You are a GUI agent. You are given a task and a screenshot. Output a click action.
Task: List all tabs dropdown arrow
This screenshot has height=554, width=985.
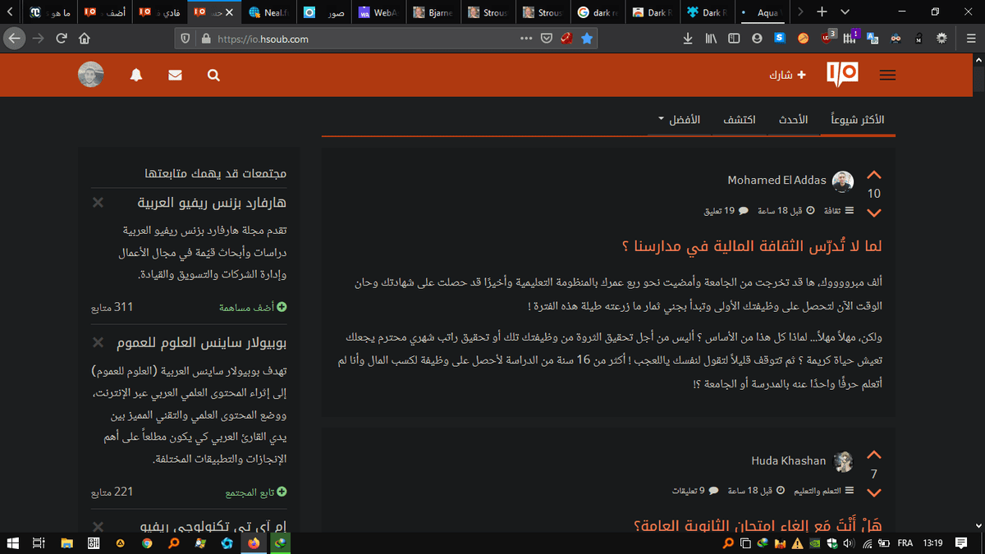click(x=845, y=12)
